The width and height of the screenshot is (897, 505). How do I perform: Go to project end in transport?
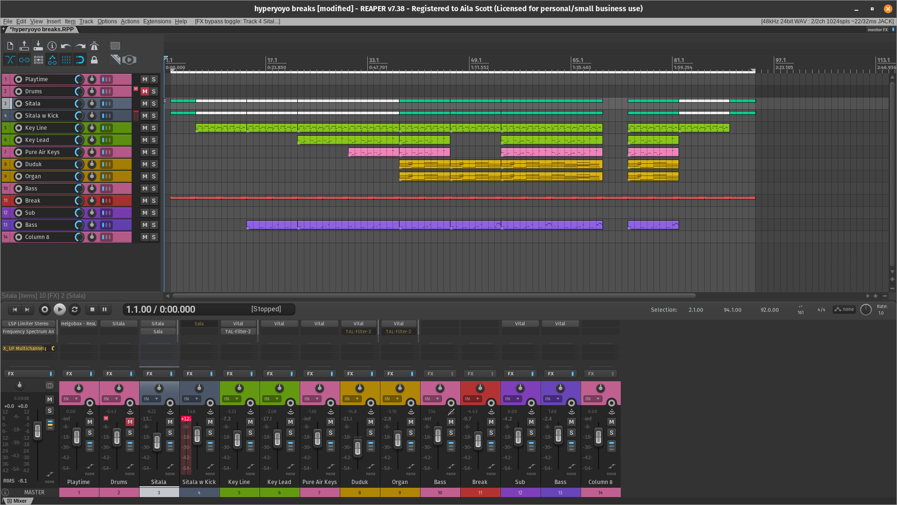27,309
